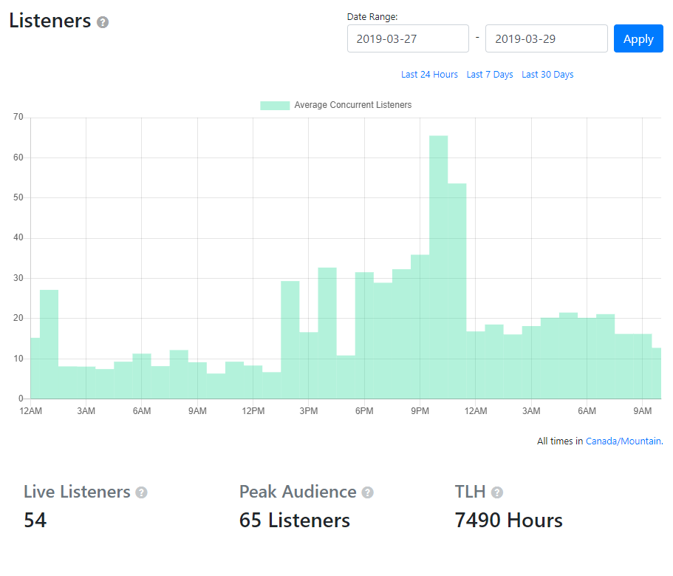
Task: Click the chart bar at 3PM
Action: pyautogui.click(x=309, y=365)
